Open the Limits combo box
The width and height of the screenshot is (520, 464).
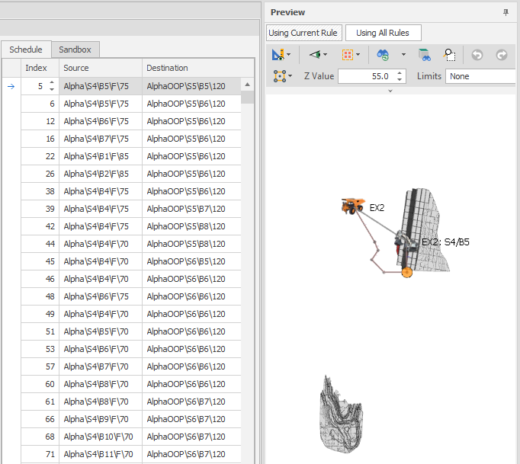point(483,76)
